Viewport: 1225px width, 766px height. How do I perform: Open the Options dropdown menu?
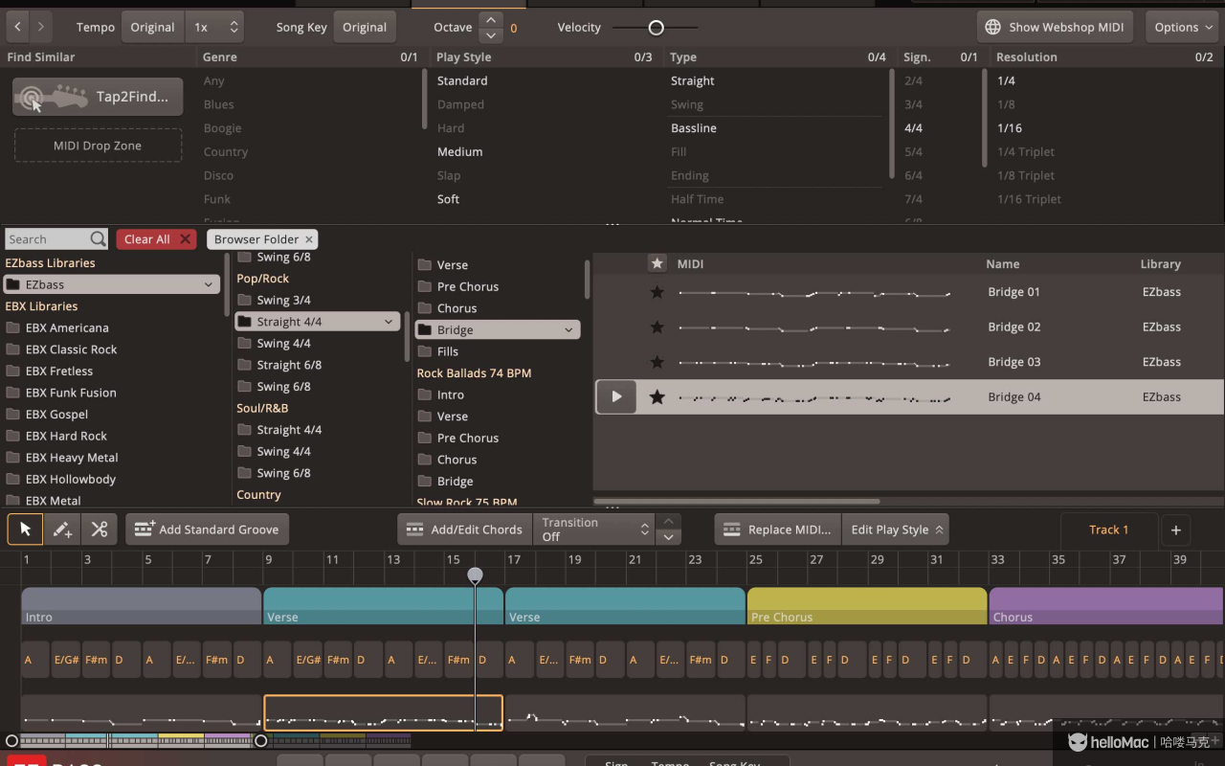click(1182, 27)
